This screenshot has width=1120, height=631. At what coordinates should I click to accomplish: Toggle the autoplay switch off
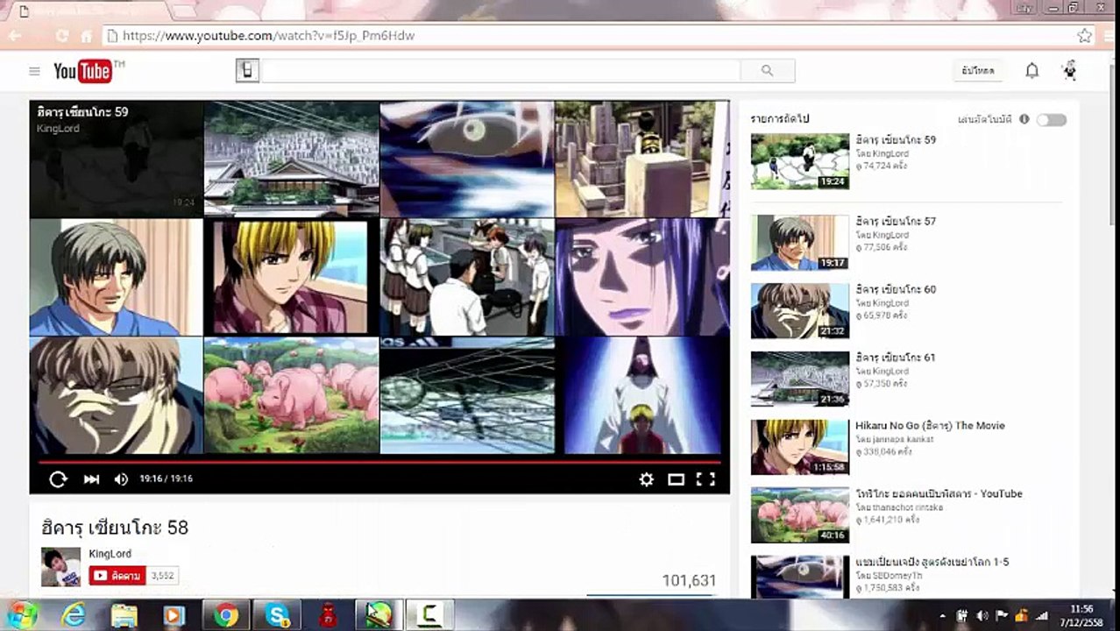point(1051,120)
